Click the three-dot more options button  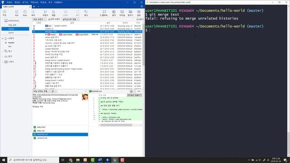click(139, 91)
